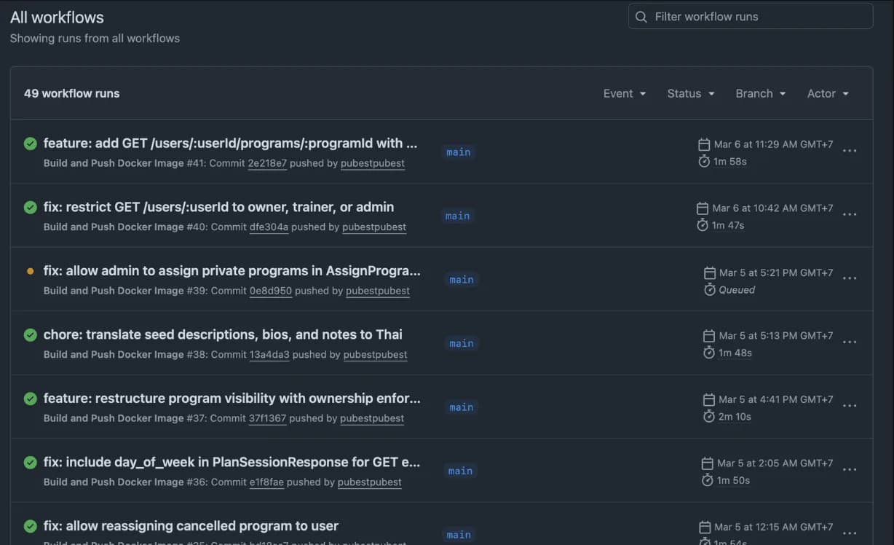Image resolution: width=894 pixels, height=545 pixels.
Task: Click stopwatch icon beside Queued status
Action: tap(710, 289)
